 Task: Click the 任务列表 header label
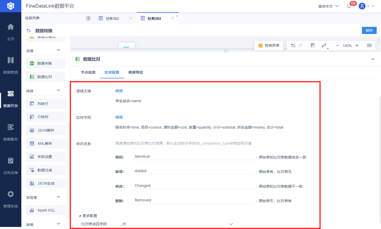point(32,18)
